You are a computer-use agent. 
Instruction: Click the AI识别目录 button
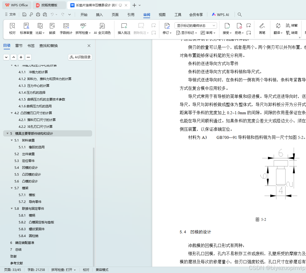pyautogui.click(x=80, y=57)
